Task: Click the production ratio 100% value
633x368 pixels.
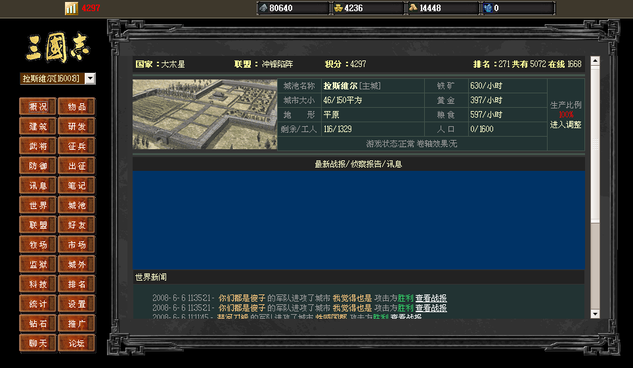Action: coord(566,115)
